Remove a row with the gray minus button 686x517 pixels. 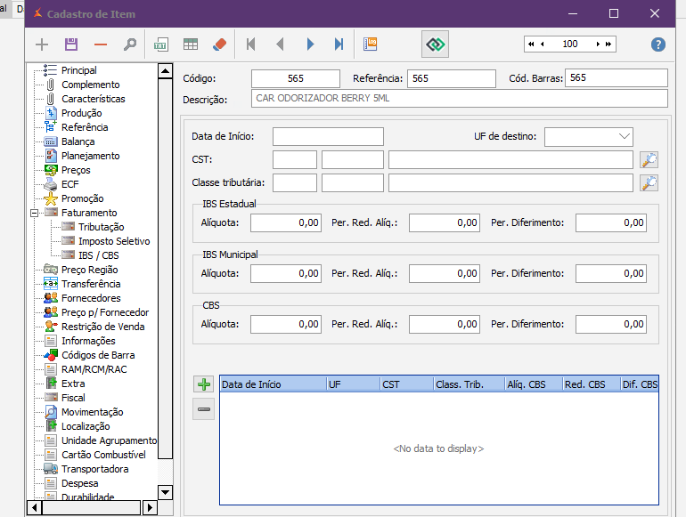(x=205, y=409)
